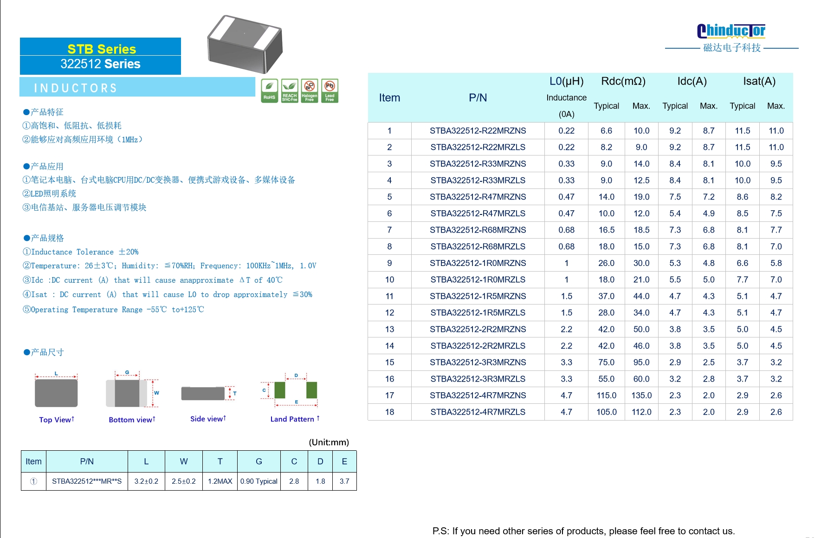Select part number STBA322512-1R0MRZLS
821x538 pixels.
tap(478, 280)
